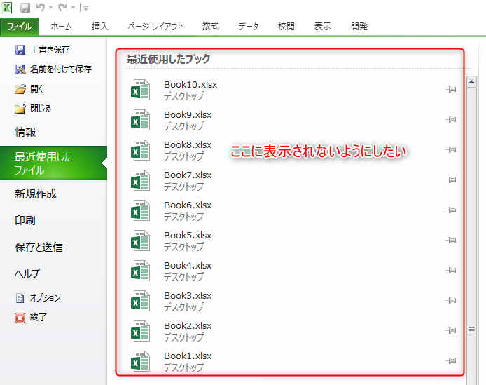Screen dimensions: 486x385
Task: Pin Book8.xlsx to the recent list
Action: tap(451, 150)
